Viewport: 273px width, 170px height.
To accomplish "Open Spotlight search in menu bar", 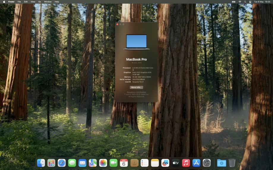I will pyautogui.click(x=245, y=2).
